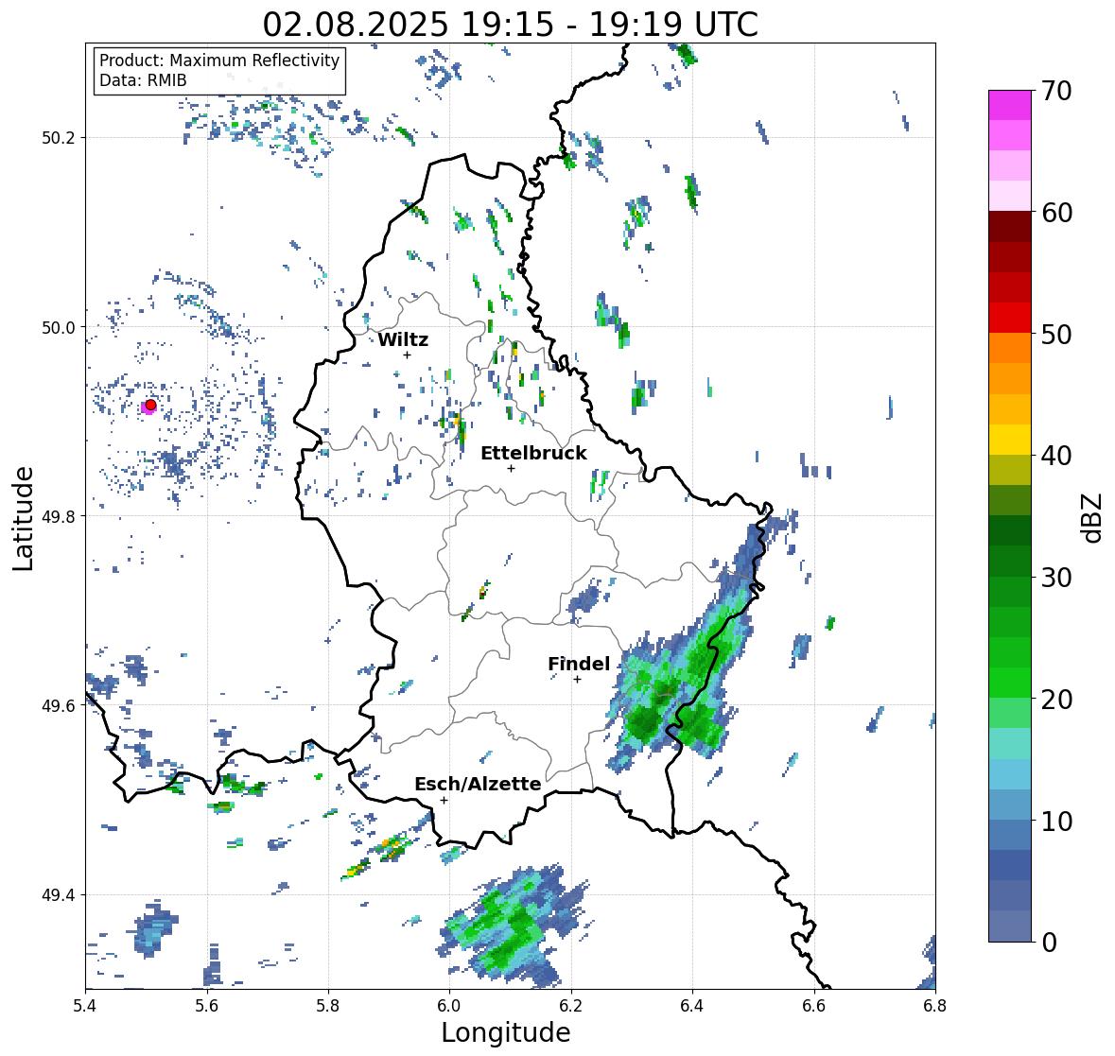The image size is (1115, 1056).
Task: Click latitude tick label 49.6
Action: point(60,705)
